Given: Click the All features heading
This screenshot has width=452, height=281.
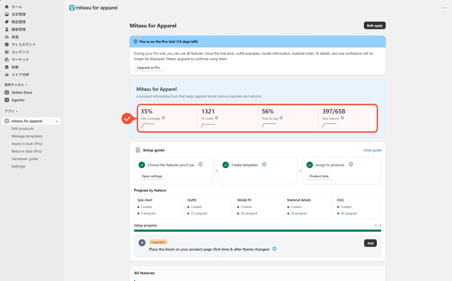Looking at the screenshot, I should point(144,273).
